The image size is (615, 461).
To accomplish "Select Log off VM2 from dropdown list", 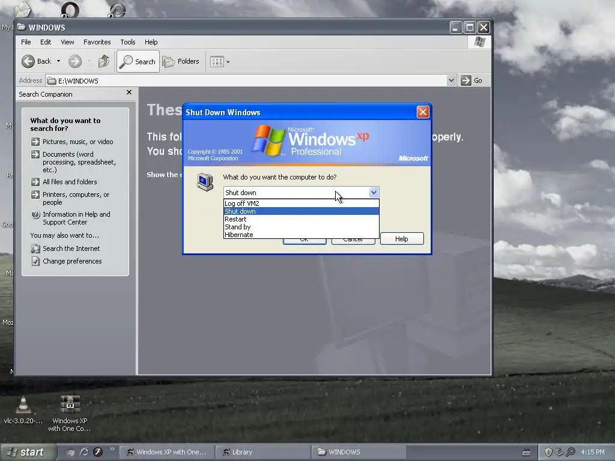I will pos(301,203).
